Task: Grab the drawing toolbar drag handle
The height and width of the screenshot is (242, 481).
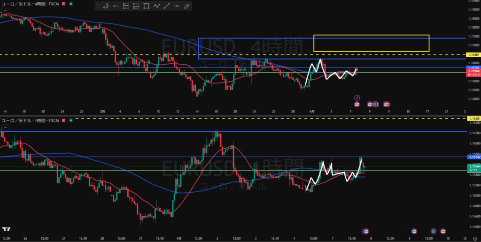Action: point(97,6)
